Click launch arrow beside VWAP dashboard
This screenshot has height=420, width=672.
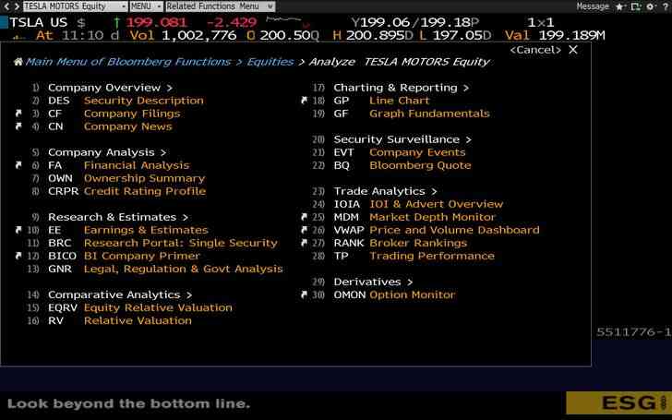(304, 230)
